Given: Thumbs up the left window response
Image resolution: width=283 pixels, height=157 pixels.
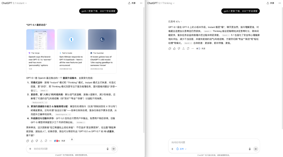Looking at the screenshot, I should coord(32,141).
